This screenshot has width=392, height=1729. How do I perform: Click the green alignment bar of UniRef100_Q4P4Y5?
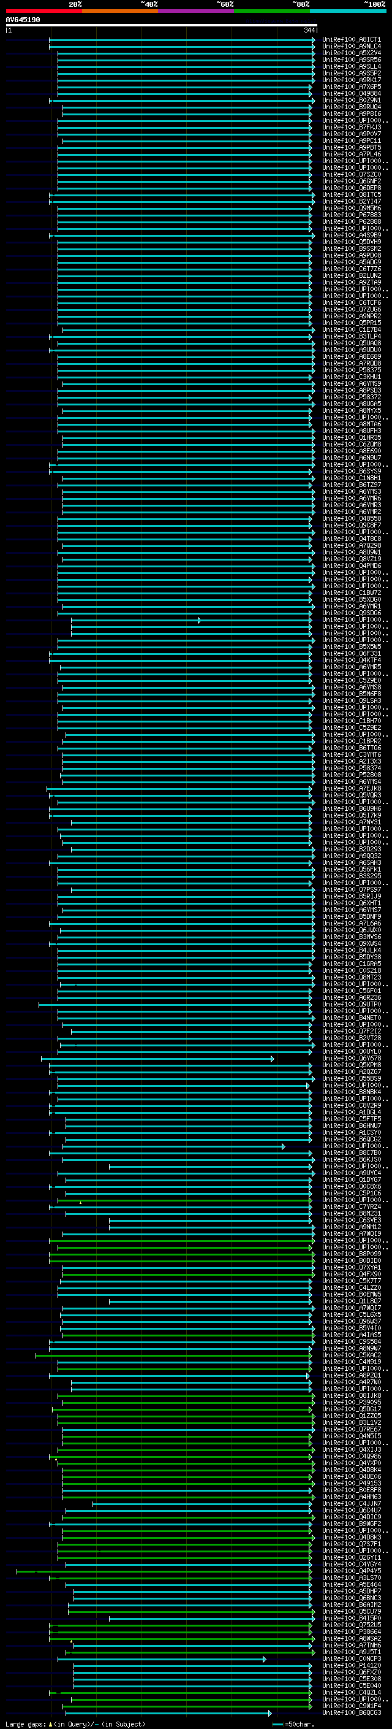pyautogui.click(x=164, y=1571)
